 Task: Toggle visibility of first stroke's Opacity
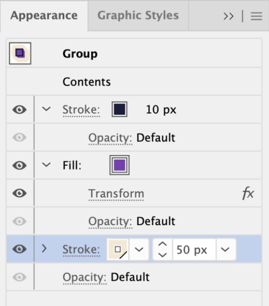[x=19, y=137]
